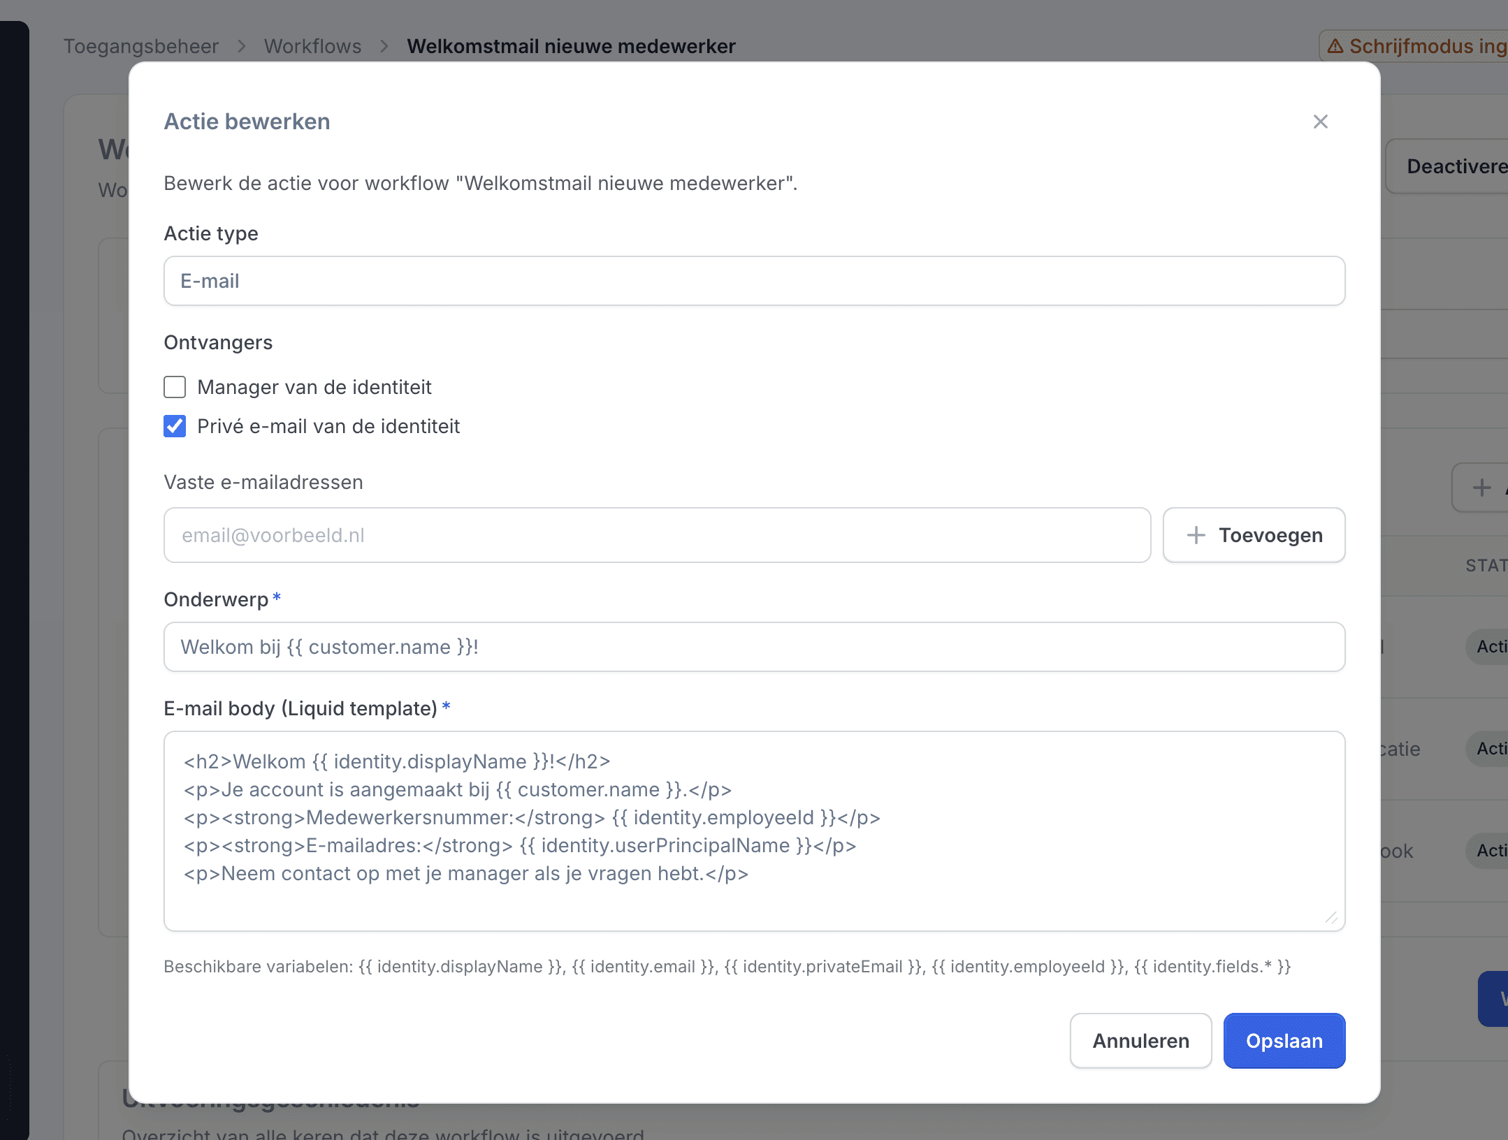Save the action with Opslaan
Image resolution: width=1508 pixels, height=1140 pixels.
[x=1284, y=1041]
